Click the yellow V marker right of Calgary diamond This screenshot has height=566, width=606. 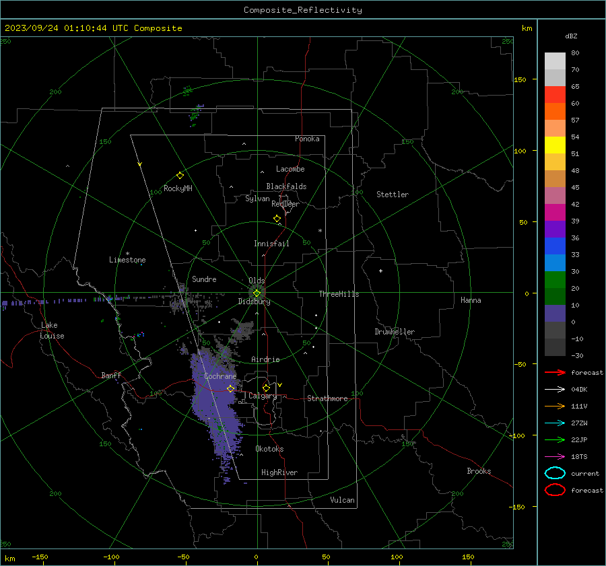tap(280, 385)
